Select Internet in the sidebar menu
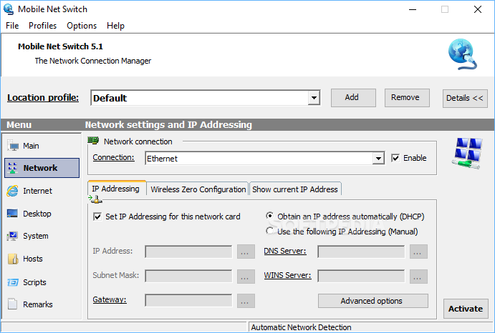This screenshot has height=333, width=495. (x=42, y=191)
